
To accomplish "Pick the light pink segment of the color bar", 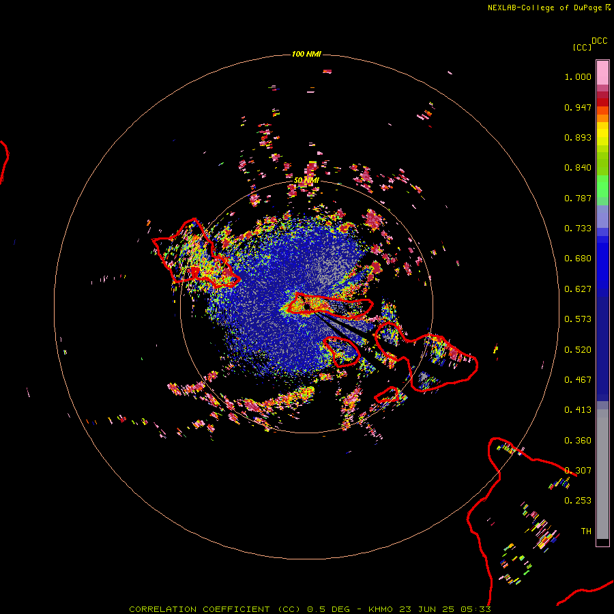I will [x=602, y=73].
